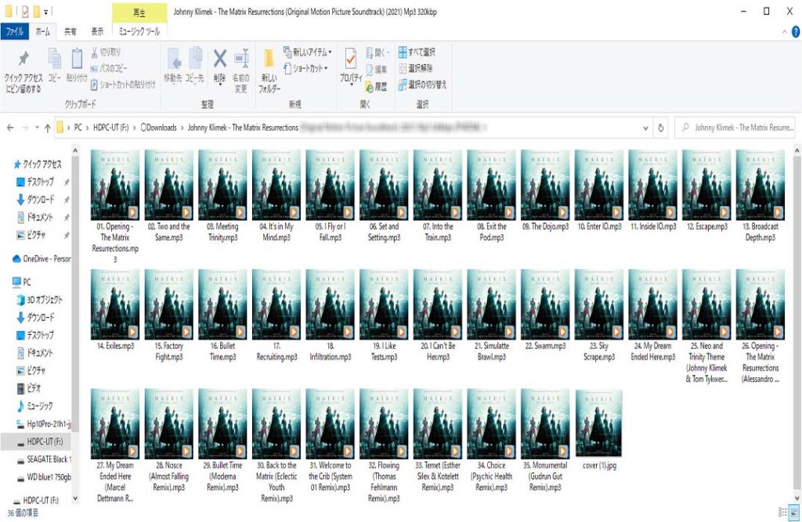Viewport: 802px width, 522px height.
Task: Open Properties (プロパティ) from the ribbon
Action: pos(350,61)
